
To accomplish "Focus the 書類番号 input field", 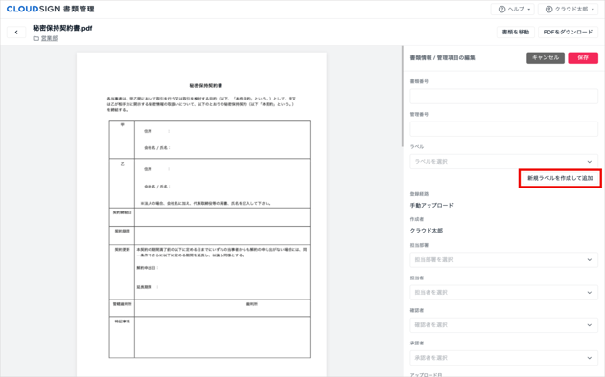I will click(x=504, y=96).
